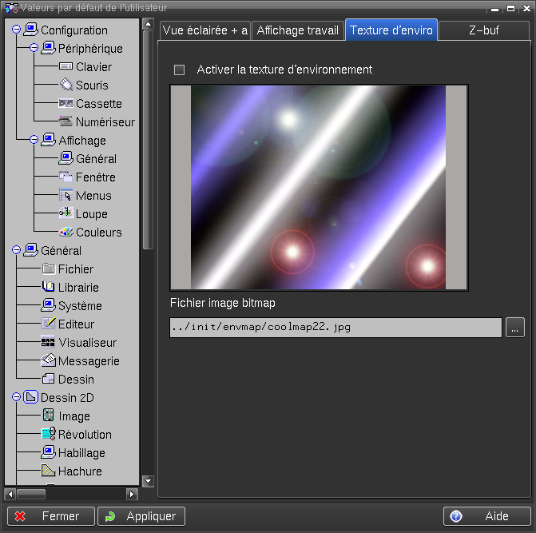Click the tree scroll up arrow
Viewport: 536px width, 533px height.
[148, 24]
